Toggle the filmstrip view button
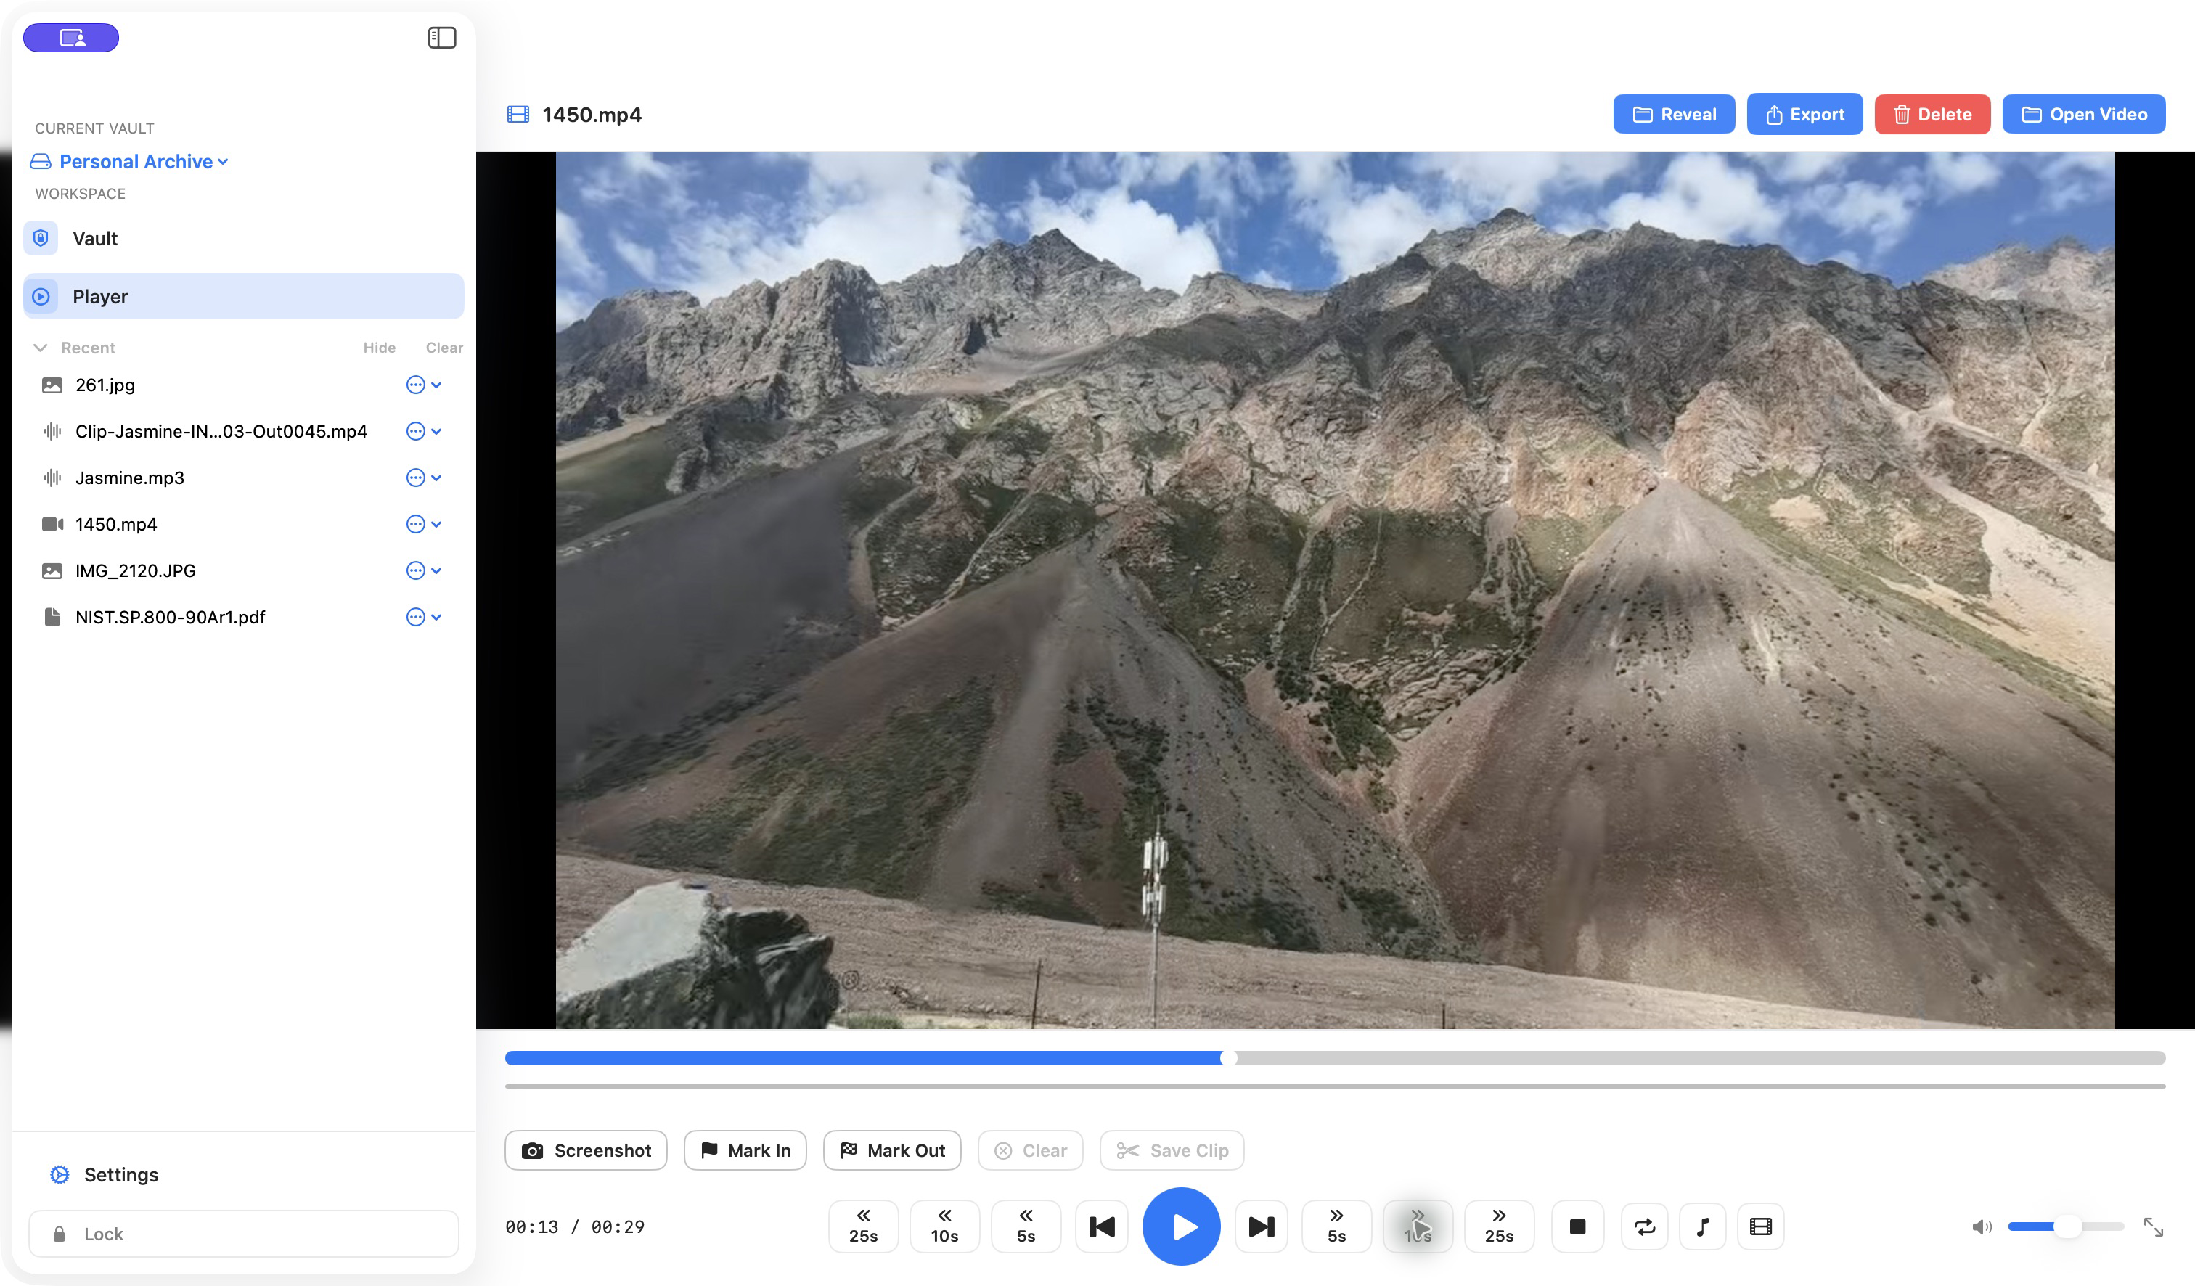The height and width of the screenshot is (1286, 2195). [1760, 1226]
